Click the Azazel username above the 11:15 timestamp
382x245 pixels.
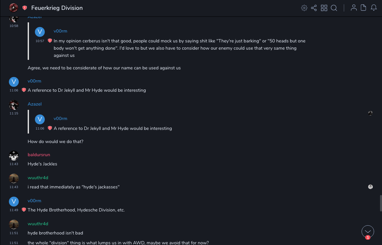(35, 104)
